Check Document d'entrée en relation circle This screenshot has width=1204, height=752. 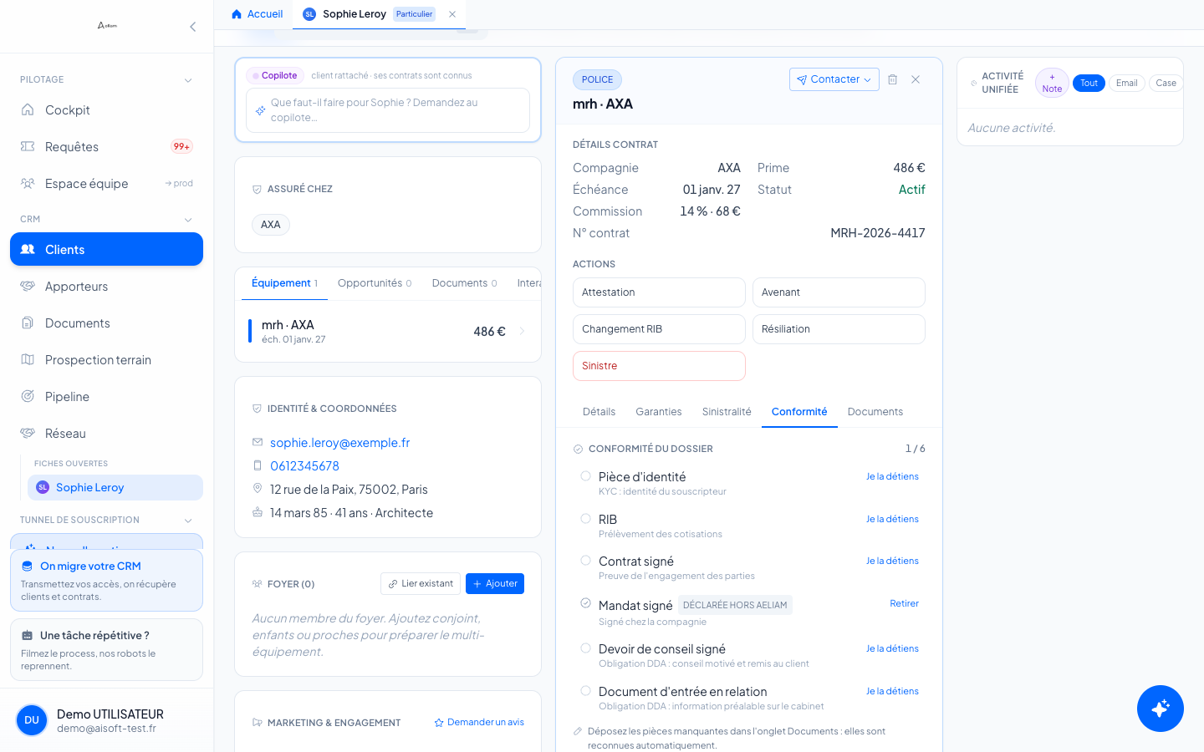(585, 691)
